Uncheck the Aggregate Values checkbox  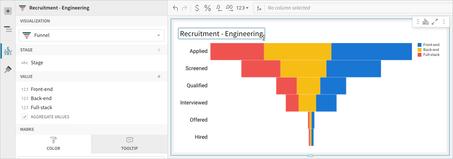pos(25,117)
